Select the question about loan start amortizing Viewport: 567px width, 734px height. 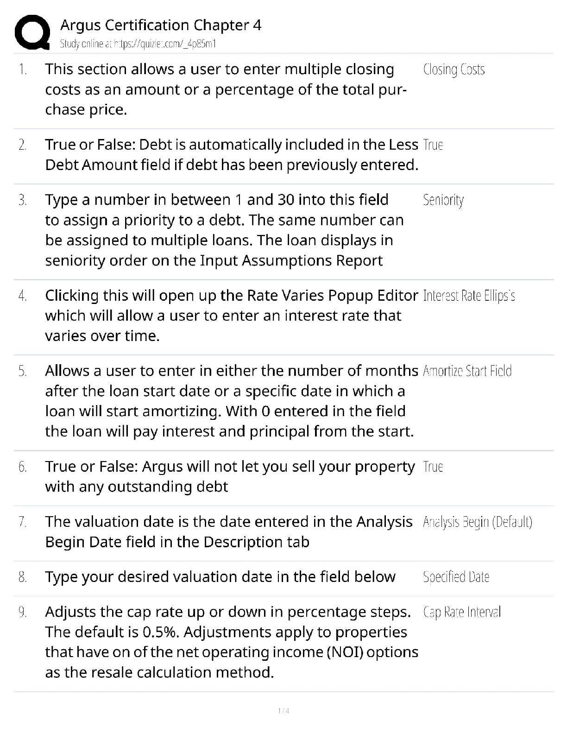[x=231, y=401]
